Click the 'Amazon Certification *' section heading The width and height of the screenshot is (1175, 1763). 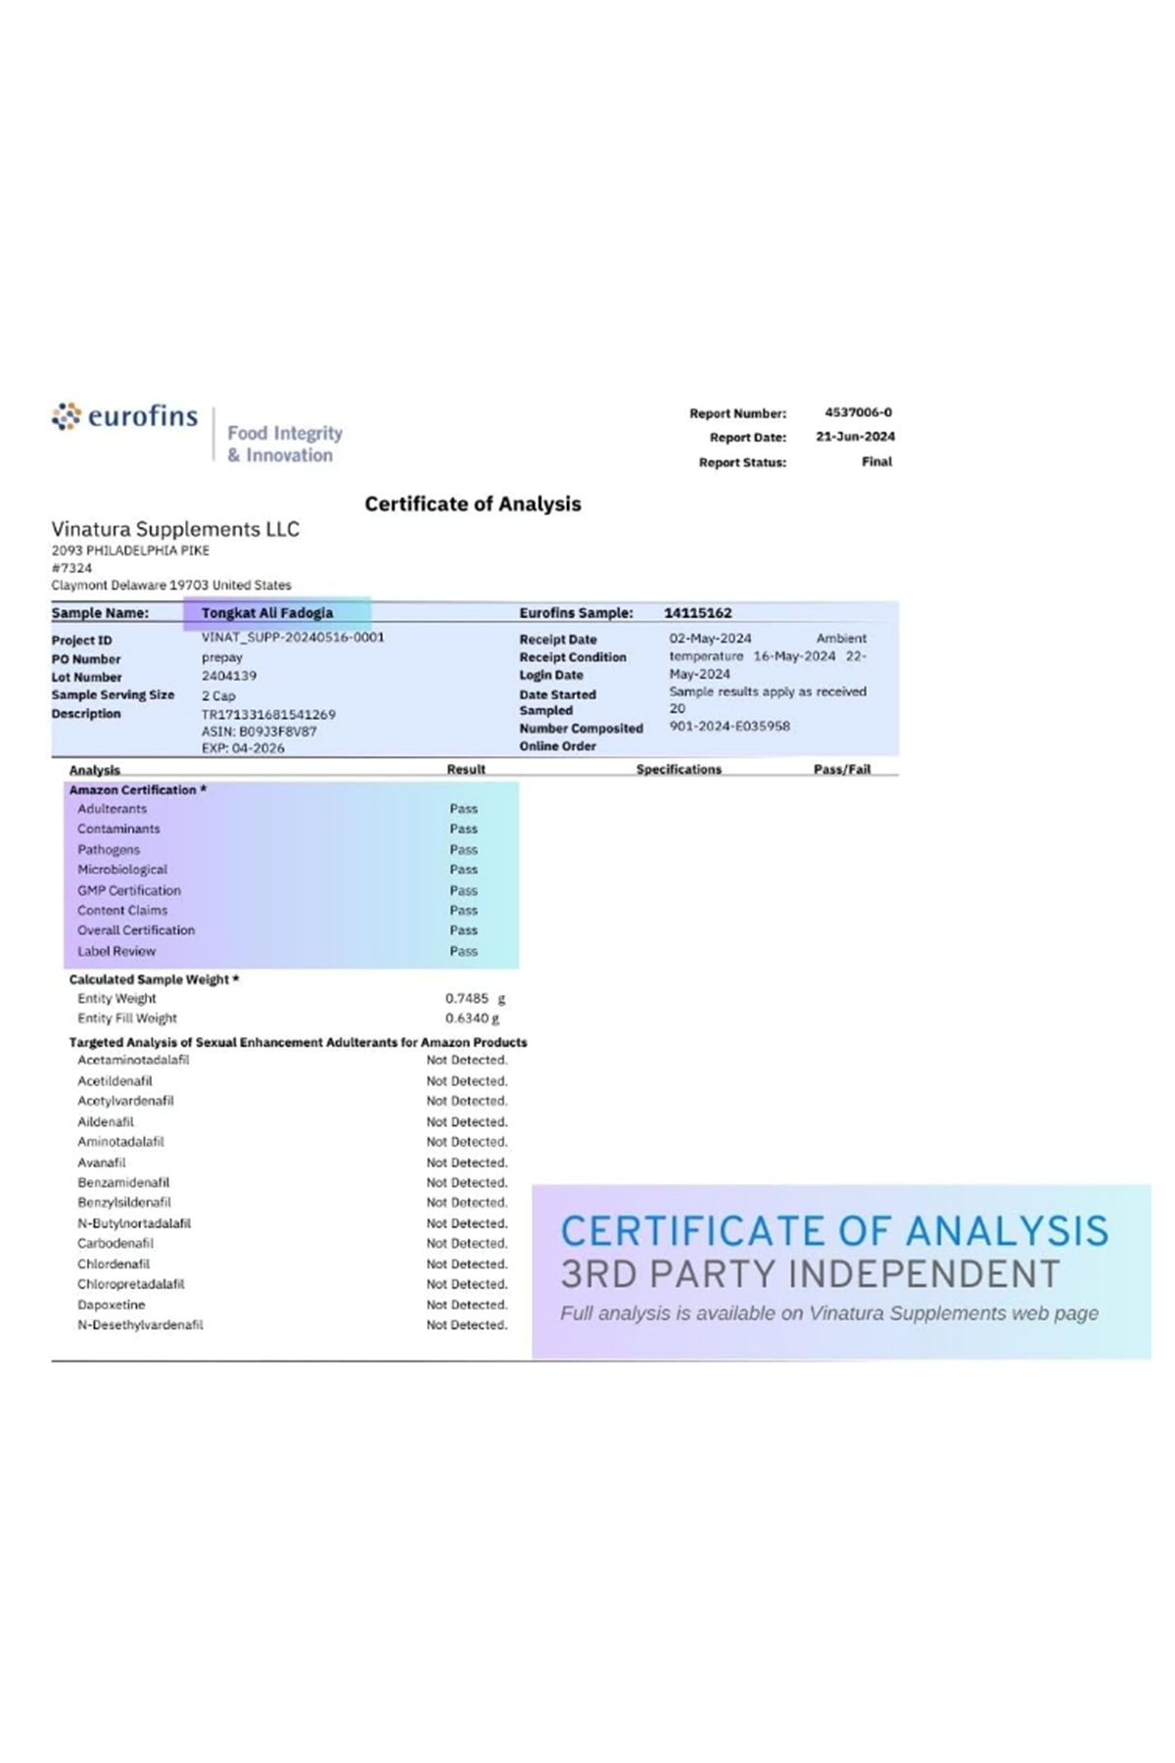pos(138,789)
